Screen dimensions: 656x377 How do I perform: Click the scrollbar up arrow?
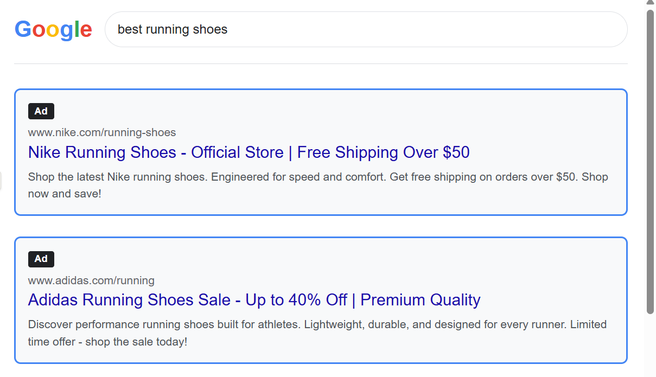click(650, 3)
